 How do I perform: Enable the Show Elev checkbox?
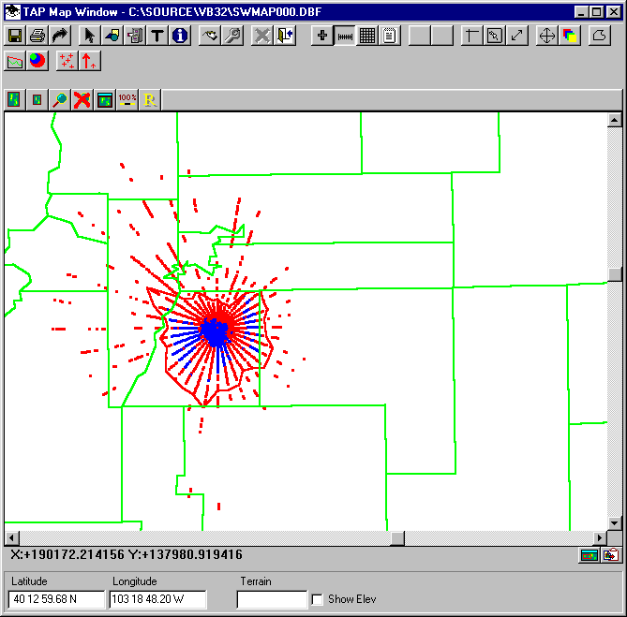pyautogui.click(x=317, y=599)
